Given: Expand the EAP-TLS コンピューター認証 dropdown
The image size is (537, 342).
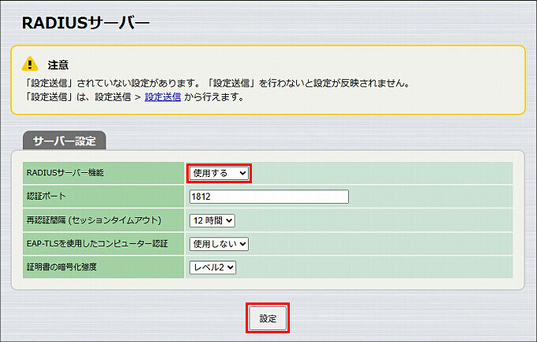Looking at the screenshot, I should [219, 244].
